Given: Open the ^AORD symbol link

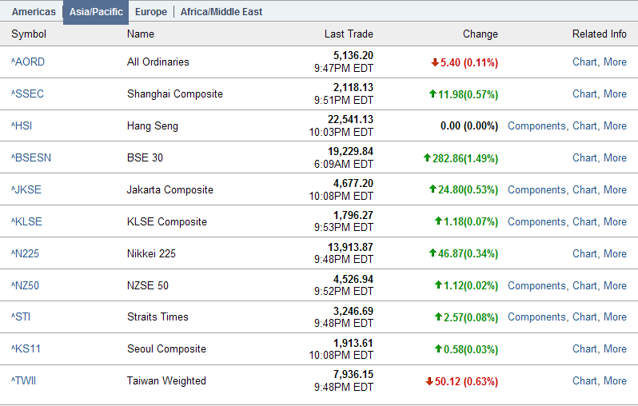Looking at the screenshot, I should (27, 62).
